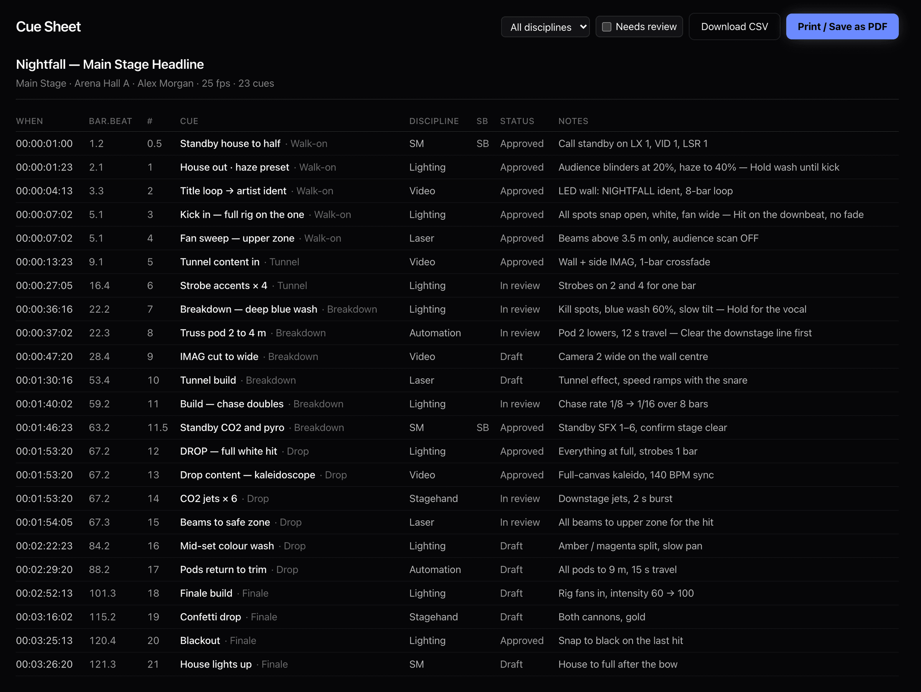This screenshot has height=692, width=921.
Task: Click the BAR.BEAT column header
Action: pos(111,121)
